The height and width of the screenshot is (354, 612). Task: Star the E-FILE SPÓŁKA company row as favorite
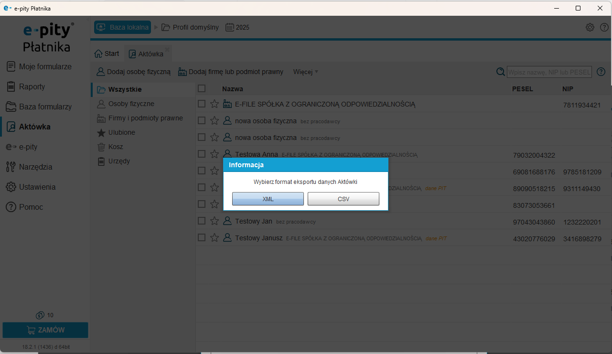click(x=215, y=104)
